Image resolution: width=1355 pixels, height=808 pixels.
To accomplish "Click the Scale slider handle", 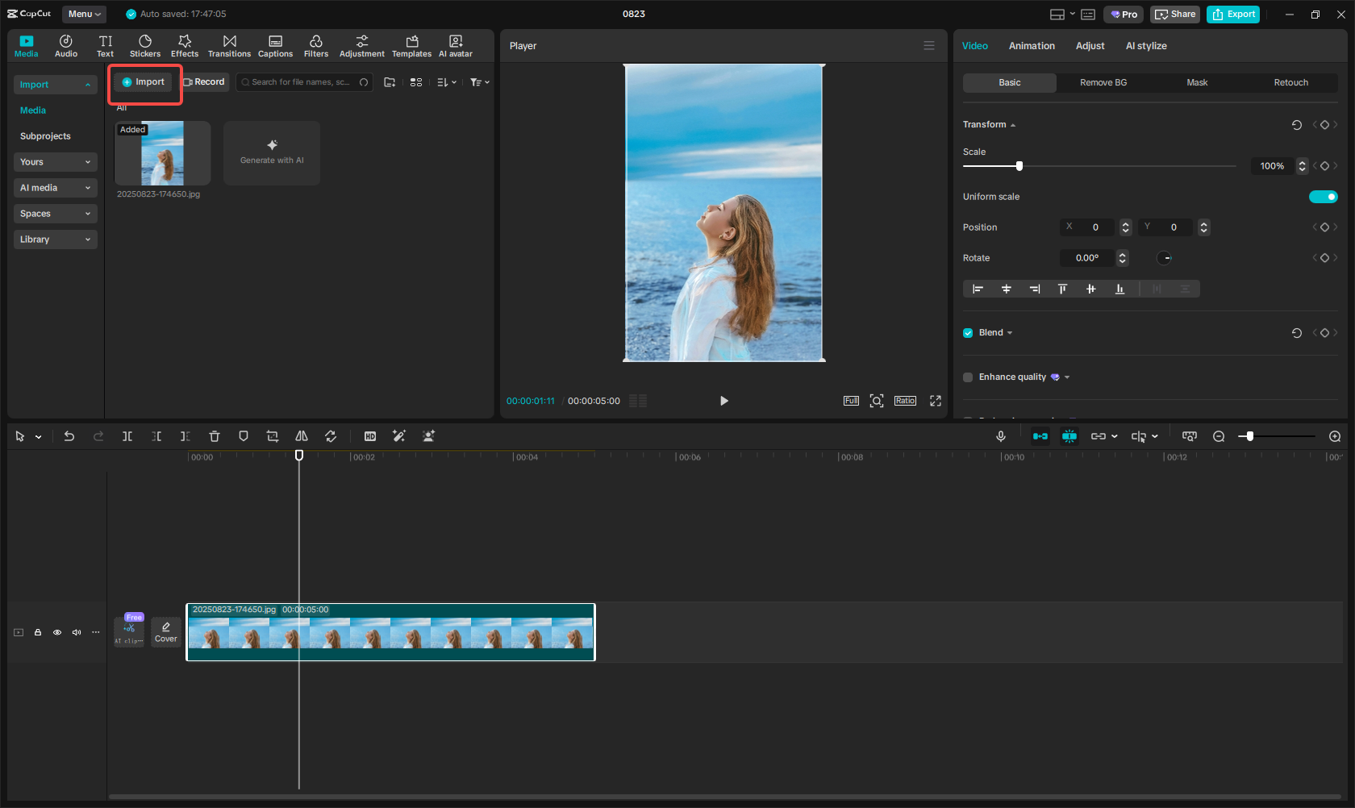I will (x=1019, y=166).
